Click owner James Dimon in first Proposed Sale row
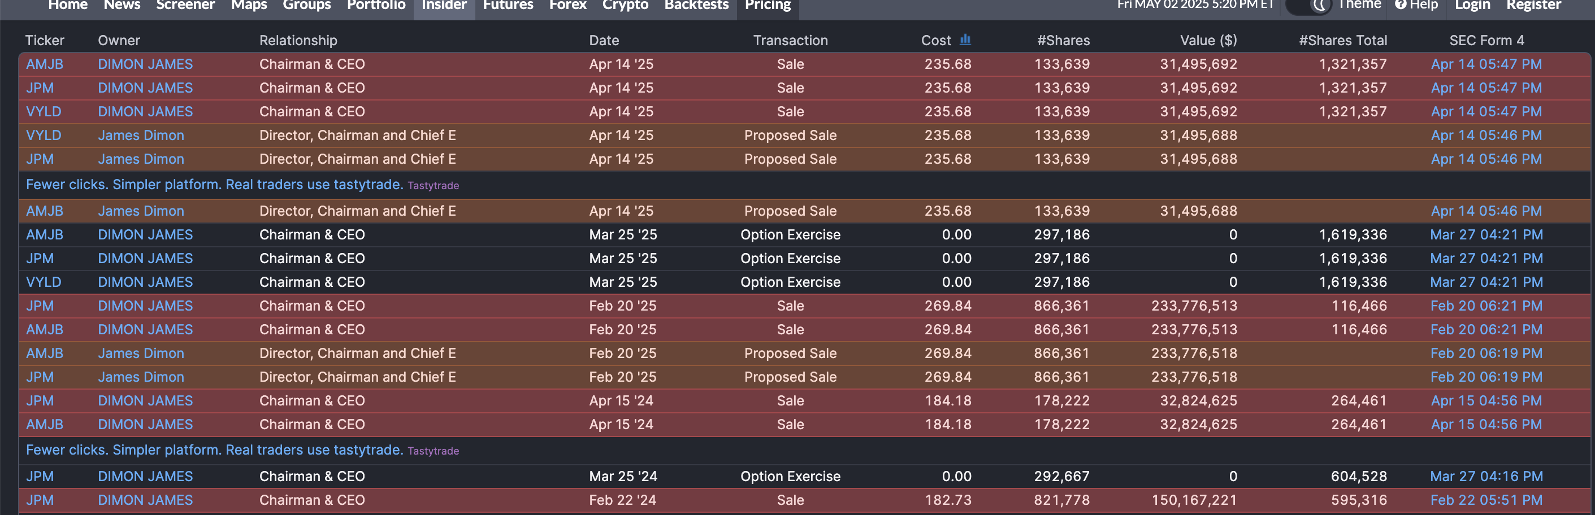This screenshot has width=1595, height=515. click(141, 136)
